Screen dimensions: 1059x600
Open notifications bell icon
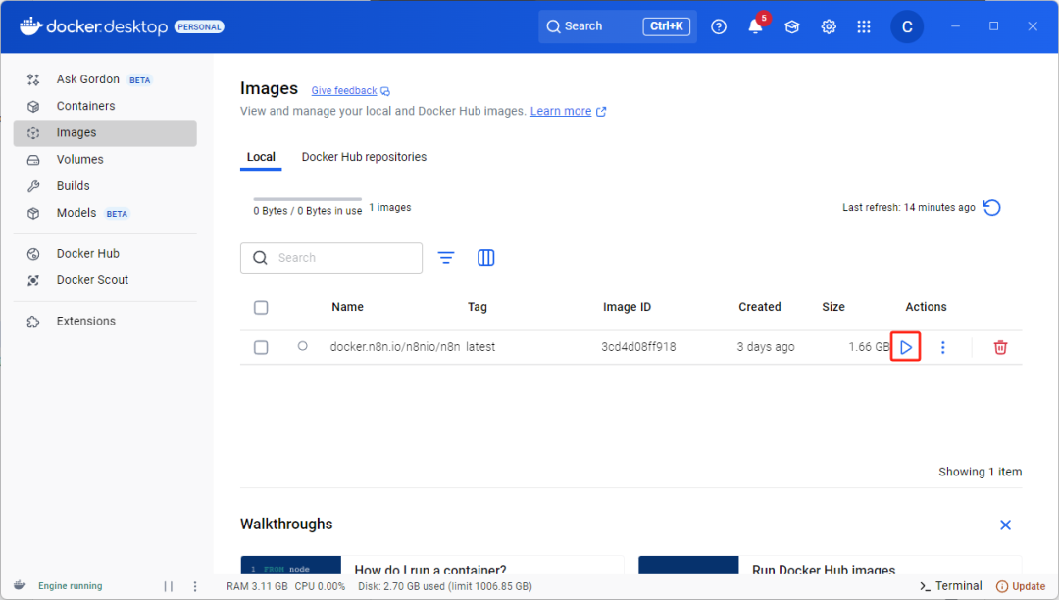coord(755,26)
